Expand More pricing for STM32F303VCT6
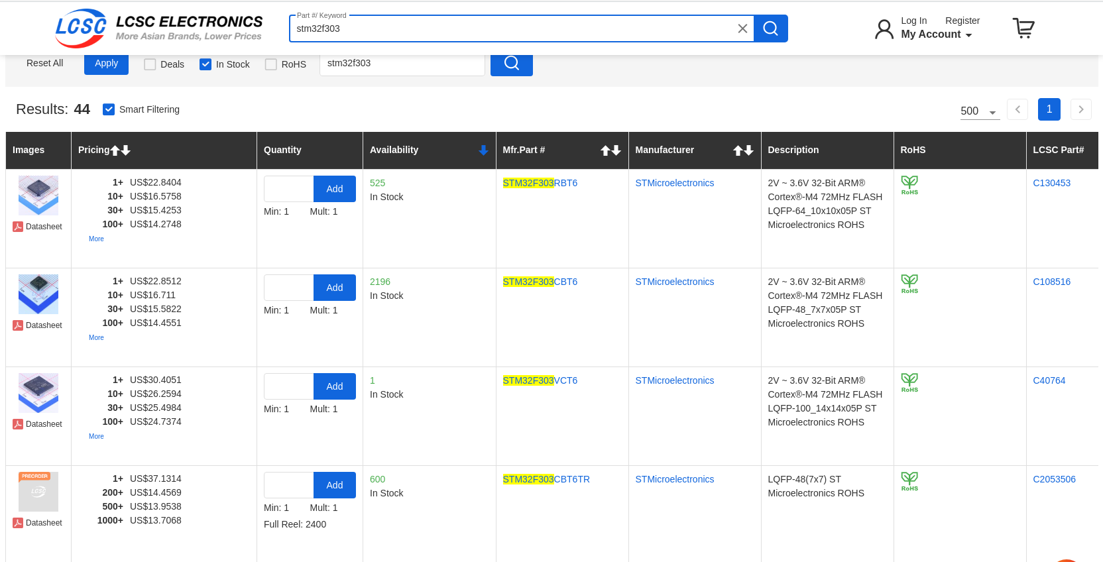The image size is (1103, 562). pos(96,436)
